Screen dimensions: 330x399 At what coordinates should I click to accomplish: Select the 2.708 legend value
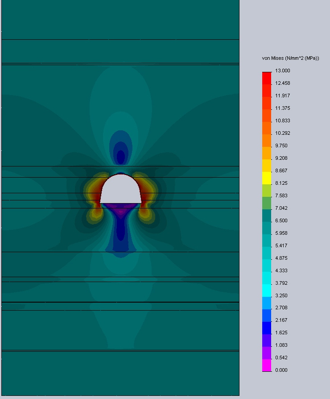click(281, 308)
